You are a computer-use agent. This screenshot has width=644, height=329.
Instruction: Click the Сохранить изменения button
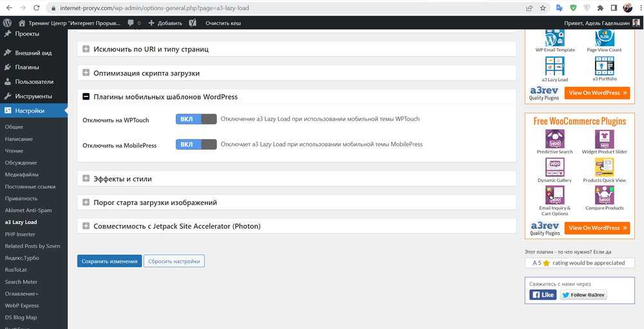[x=109, y=261]
